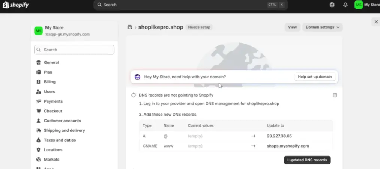
Task: Click the Payments card icon
Action: [x=38, y=101]
